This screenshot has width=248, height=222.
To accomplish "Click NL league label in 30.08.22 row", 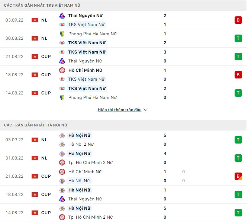I will [x=44, y=38].
